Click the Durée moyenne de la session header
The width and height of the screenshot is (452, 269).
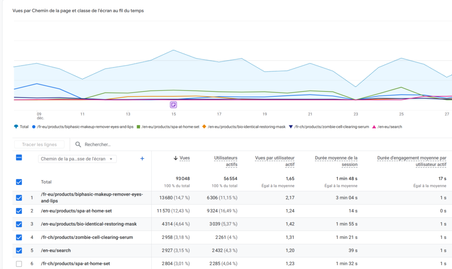[x=336, y=161]
